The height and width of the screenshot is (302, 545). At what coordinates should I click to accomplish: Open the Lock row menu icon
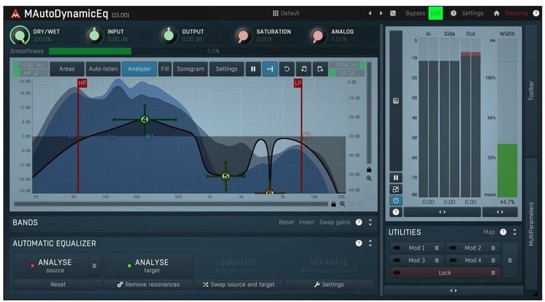(x=493, y=273)
